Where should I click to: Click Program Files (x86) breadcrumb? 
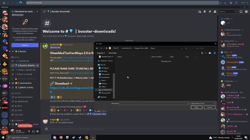click(141, 48)
